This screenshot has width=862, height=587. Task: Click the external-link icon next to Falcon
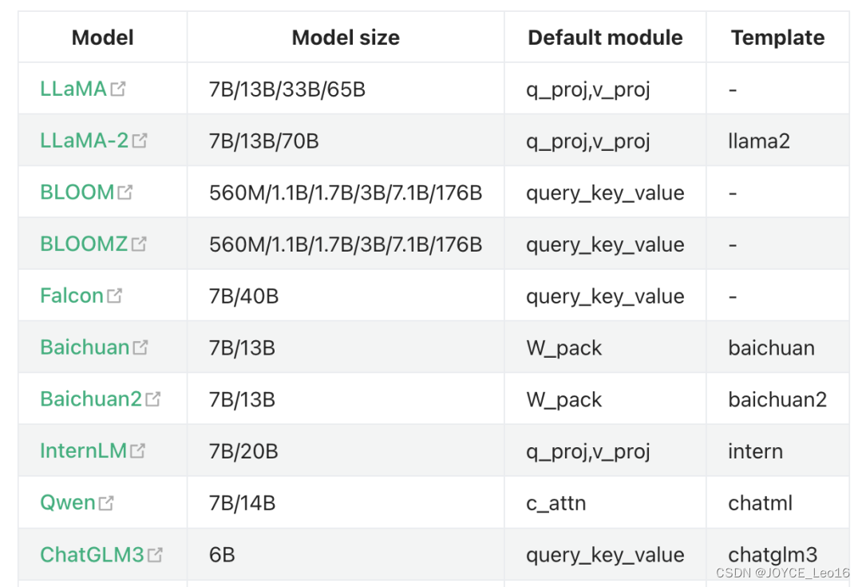114,295
